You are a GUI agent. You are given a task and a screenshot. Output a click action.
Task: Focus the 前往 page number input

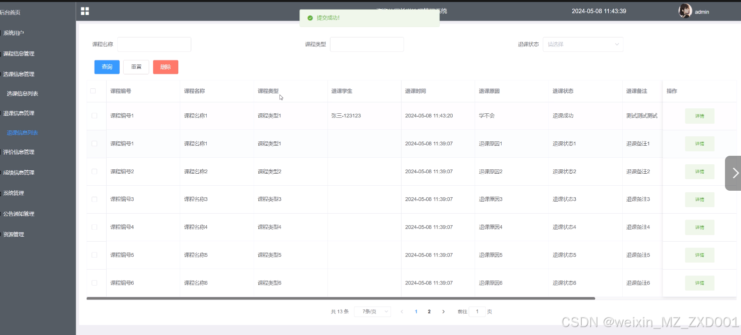pos(477,312)
